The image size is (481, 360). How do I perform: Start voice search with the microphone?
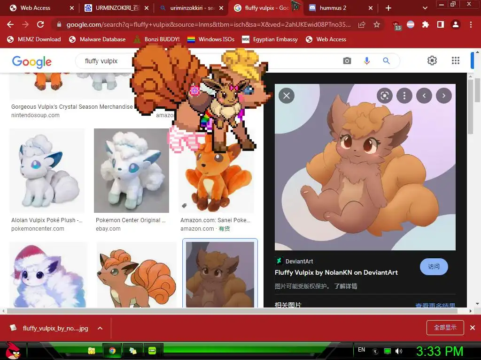(366, 60)
